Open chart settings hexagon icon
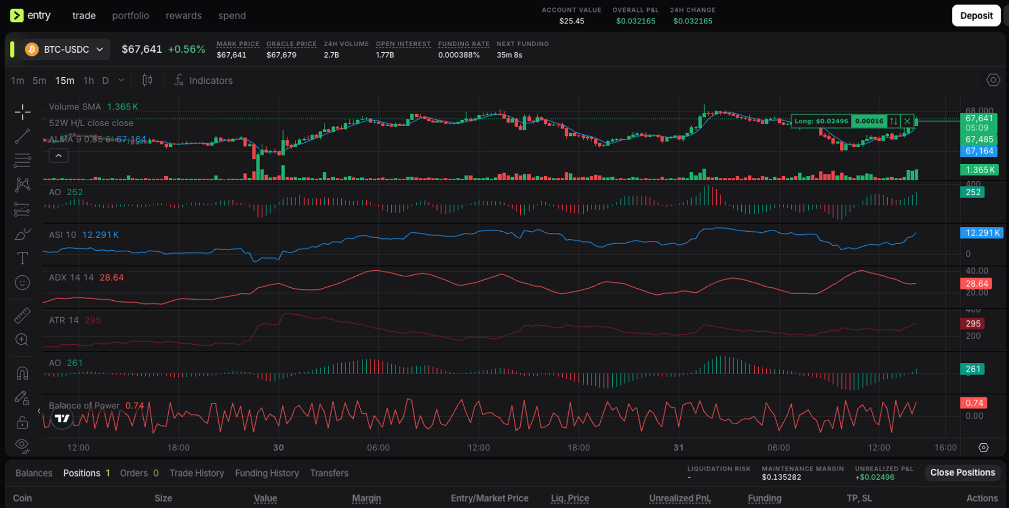The height and width of the screenshot is (508, 1009). [x=993, y=80]
